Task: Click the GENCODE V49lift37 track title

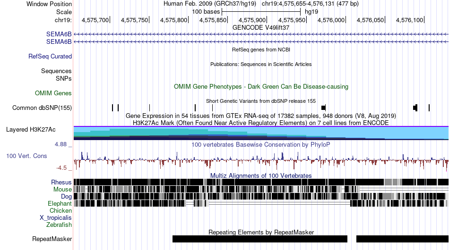Action: point(261,28)
